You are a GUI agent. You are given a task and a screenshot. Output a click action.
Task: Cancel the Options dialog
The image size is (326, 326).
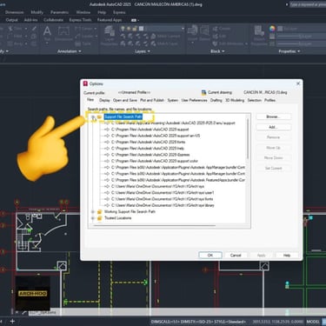(236, 255)
